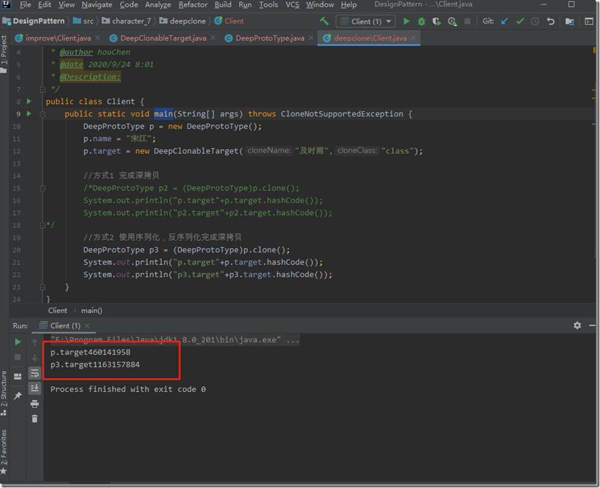The image size is (600, 488).
Task: Click the Build project hammer icon
Action: click(324, 21)
